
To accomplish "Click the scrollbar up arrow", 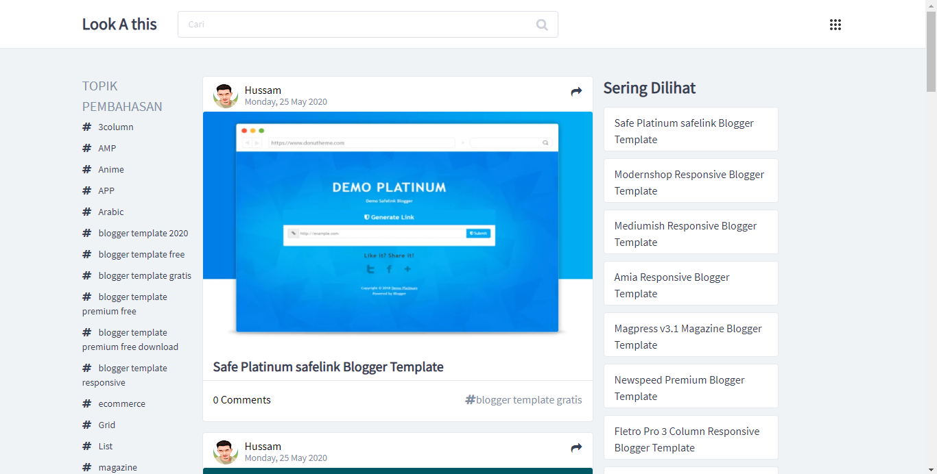I will (931, 5).
